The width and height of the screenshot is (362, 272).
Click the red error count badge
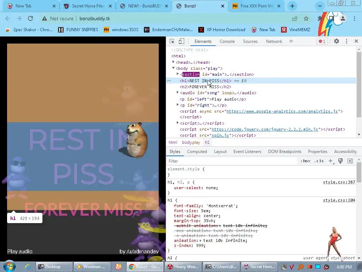(x=322, y=41)
